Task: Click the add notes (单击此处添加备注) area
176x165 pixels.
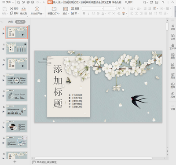Action: click(46, 162)
